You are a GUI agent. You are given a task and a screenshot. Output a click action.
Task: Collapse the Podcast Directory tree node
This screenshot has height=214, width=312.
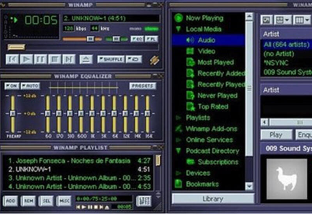pos(179,151)
